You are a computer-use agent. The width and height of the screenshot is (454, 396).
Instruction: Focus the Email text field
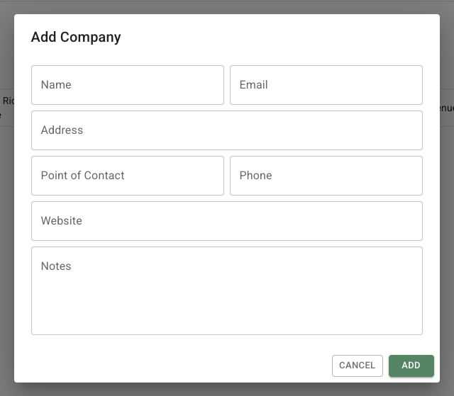pos(326,85)
